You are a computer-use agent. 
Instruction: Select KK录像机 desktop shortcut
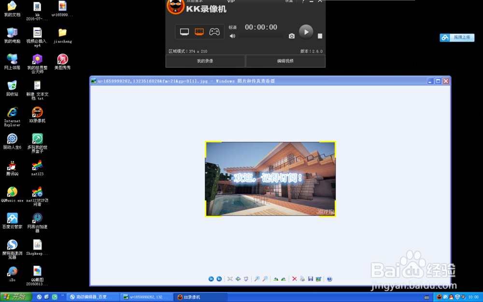coord(37,115)
